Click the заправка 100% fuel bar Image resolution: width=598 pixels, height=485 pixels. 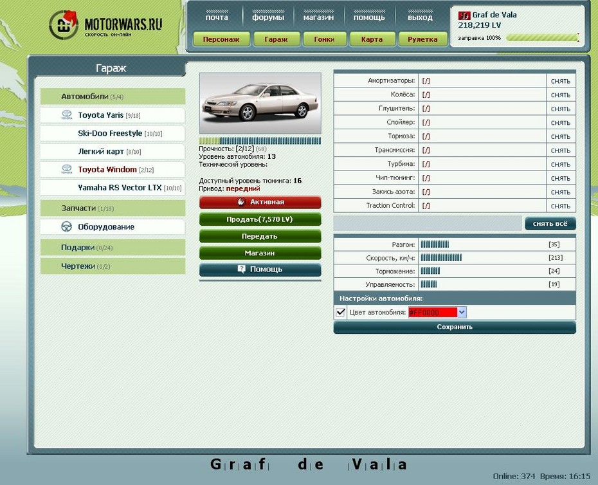(x=542, y=38)
